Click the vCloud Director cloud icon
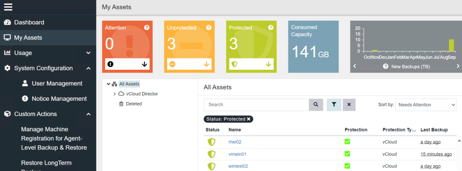Viewport: 462px width, 171px height. 121,94
